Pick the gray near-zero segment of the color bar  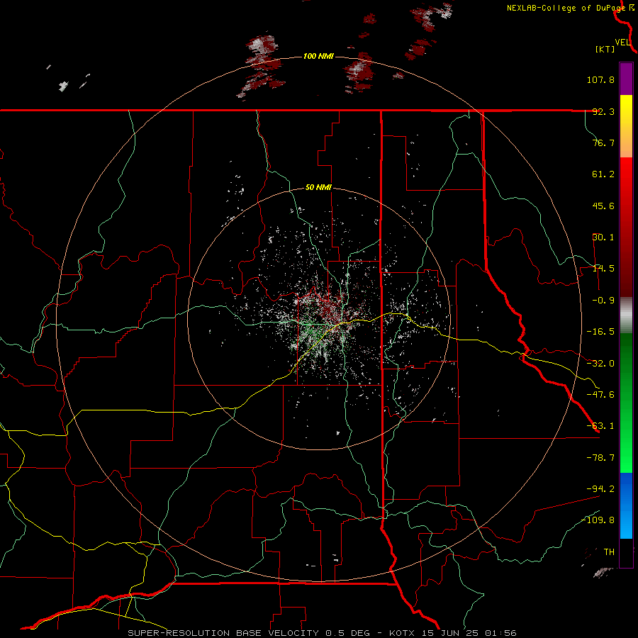[626, 315]
